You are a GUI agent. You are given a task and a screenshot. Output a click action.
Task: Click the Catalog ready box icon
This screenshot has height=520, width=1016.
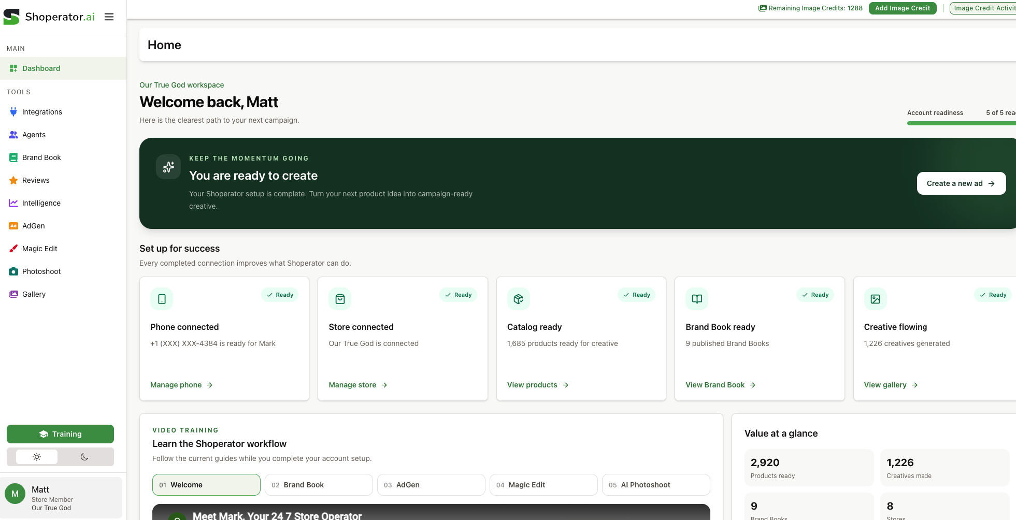click(519, 299)
